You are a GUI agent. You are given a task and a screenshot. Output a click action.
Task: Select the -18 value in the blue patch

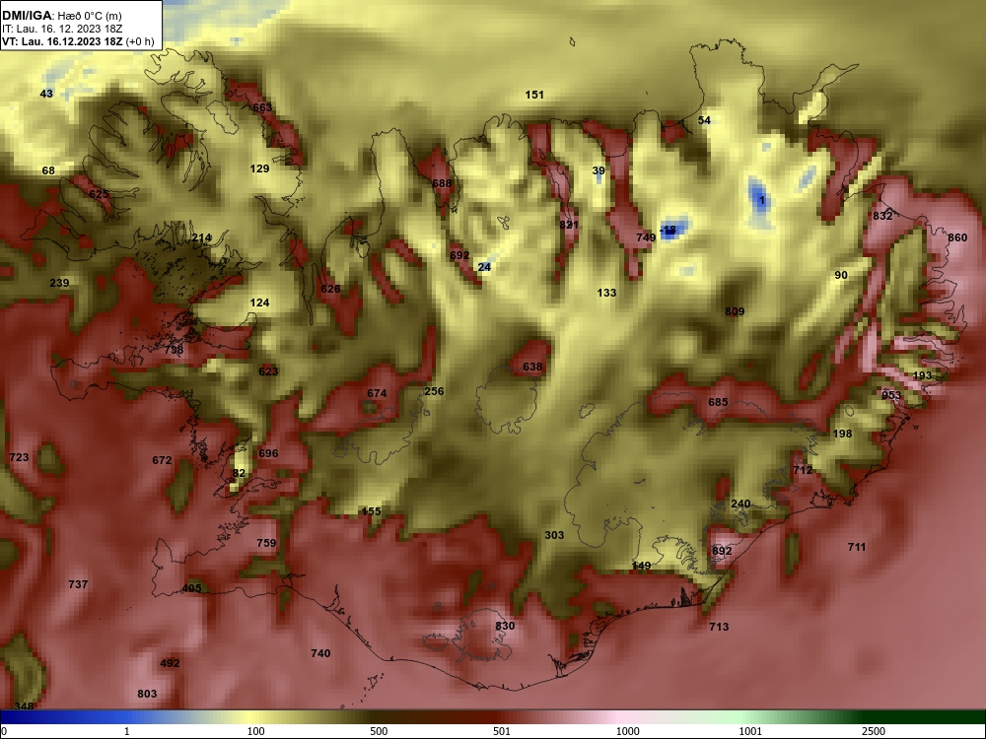(669, 230)
